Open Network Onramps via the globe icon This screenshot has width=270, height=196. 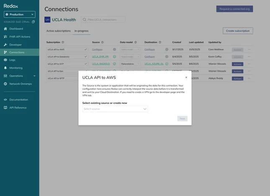pos(5,84)
